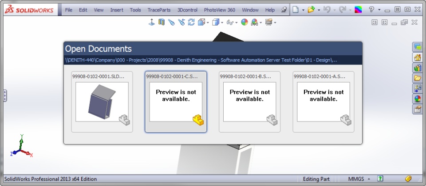Switch to document 99908-0102-0001-C.S... card
The image size is (426, 186).
[x=176, y=102]
